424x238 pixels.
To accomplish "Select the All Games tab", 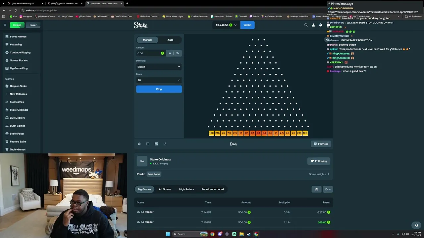I will click(165, 189).
